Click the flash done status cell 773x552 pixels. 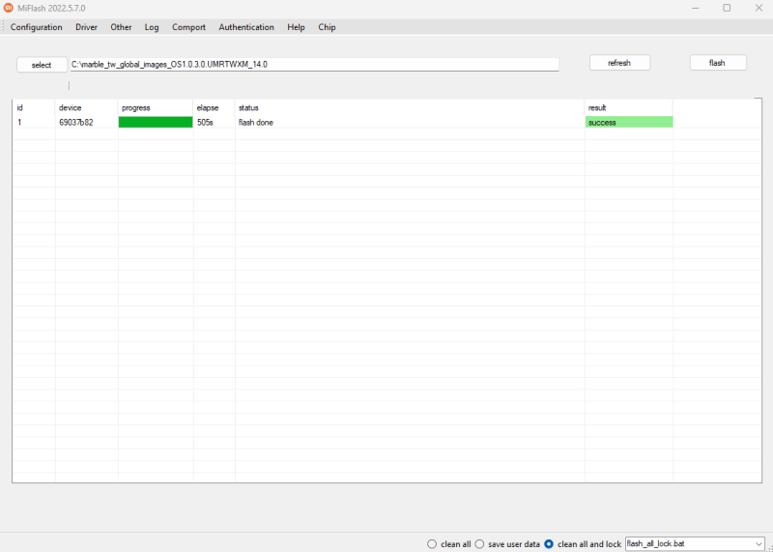tap(410, 123)
